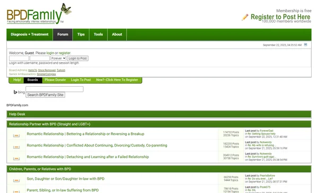318x193 pixels.
Task: Click the Login to Post button
Action: point(78,58)
